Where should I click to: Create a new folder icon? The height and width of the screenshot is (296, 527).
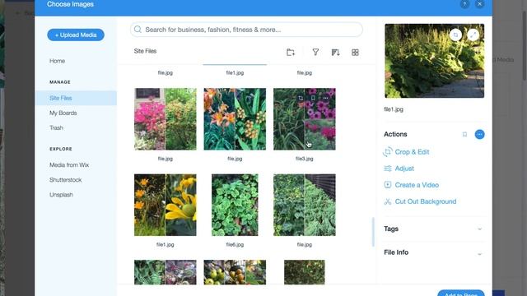click(x=291, y=53)
